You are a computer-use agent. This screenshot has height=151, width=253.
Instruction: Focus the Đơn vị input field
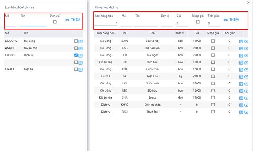166,23
